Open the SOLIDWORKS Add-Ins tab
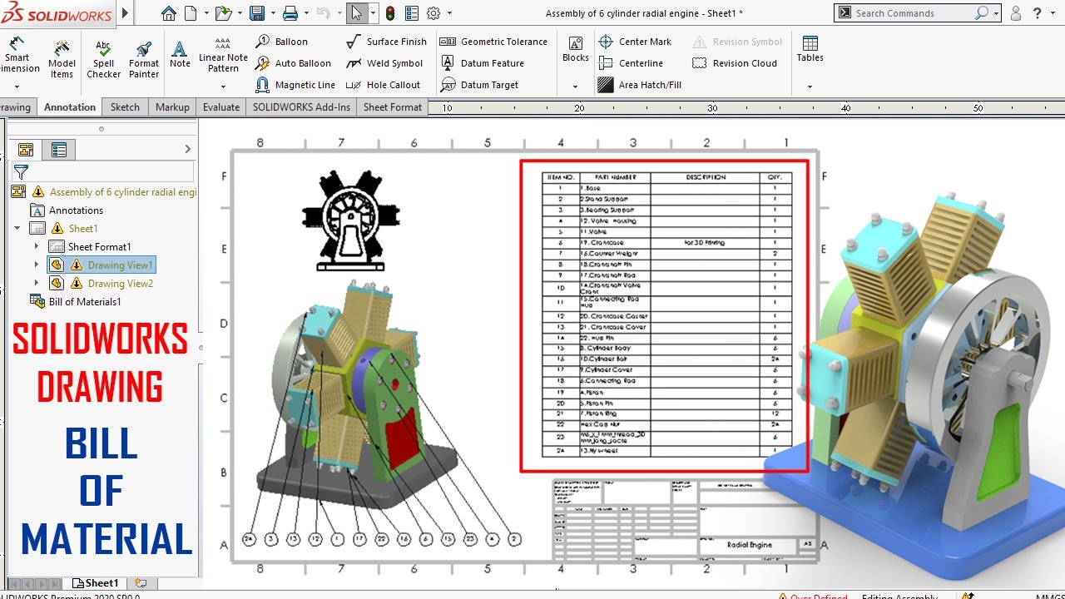The image size is (1065, 599). tap(301, 106)
